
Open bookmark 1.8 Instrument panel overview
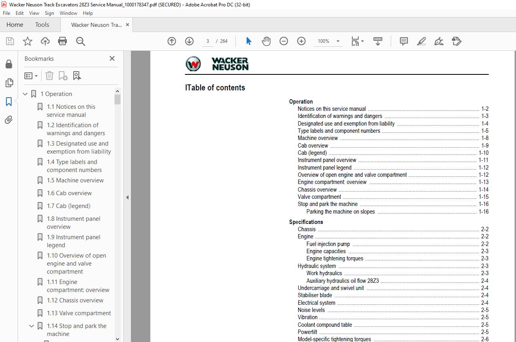point(74,223)
